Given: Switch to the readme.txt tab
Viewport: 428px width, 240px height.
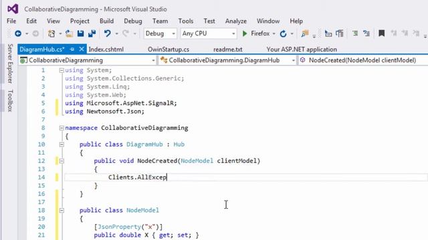Looking at the screenshot, I should pos(227,49).
